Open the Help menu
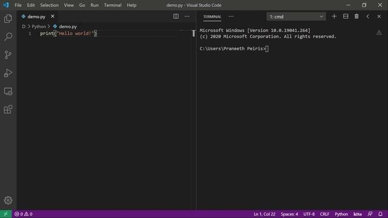 pyautogui.click(x=132, y=5)
